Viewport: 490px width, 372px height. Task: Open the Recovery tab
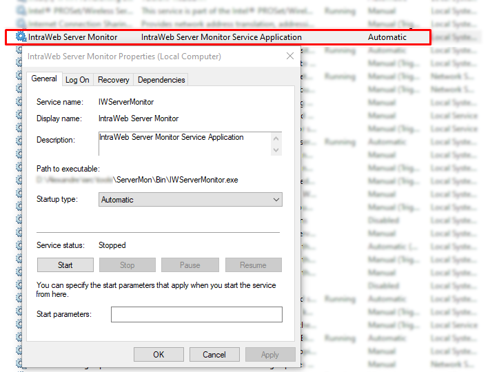(x=114, y=80)
